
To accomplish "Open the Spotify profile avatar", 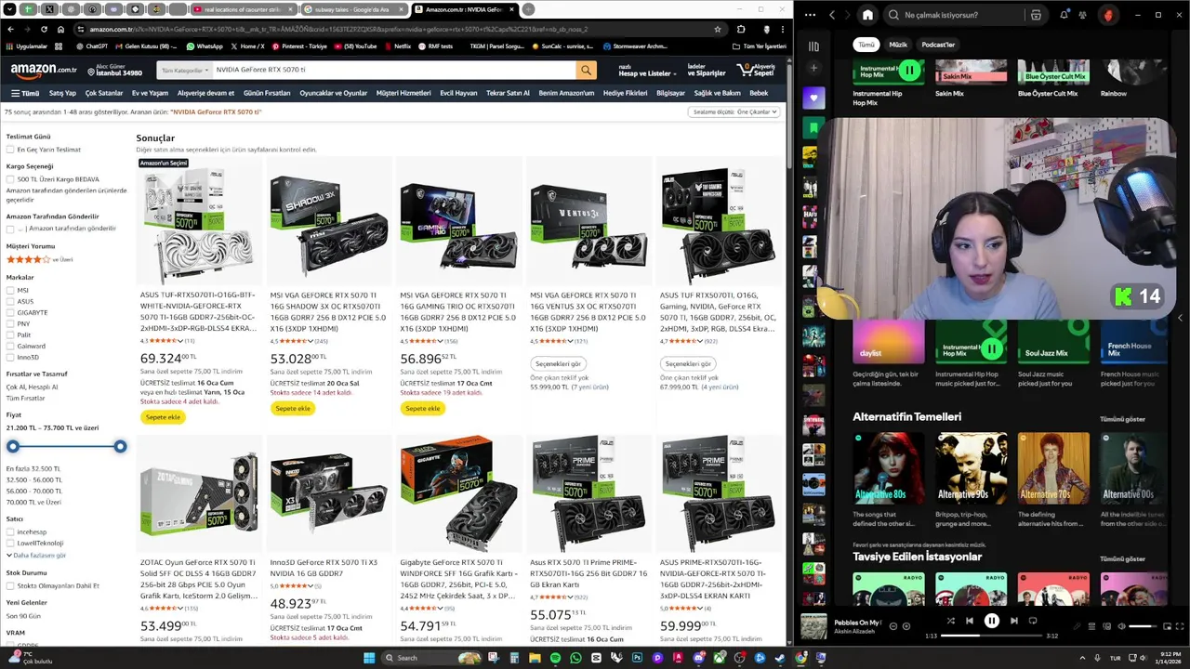I will click(1108, 15).
